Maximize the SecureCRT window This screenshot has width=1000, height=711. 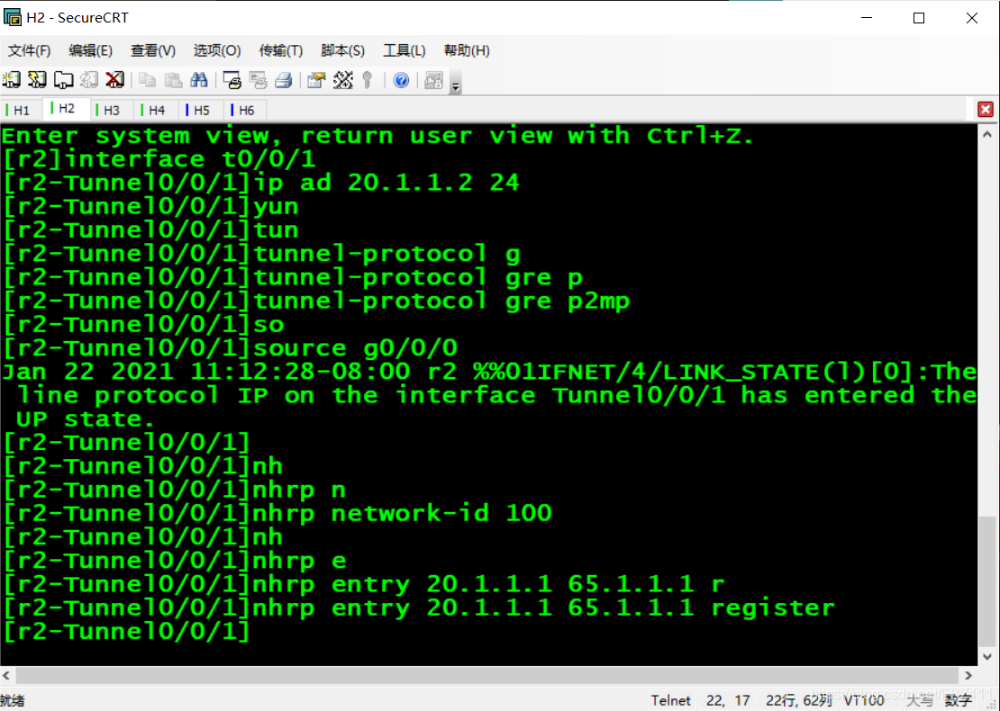tap(919, 18)
